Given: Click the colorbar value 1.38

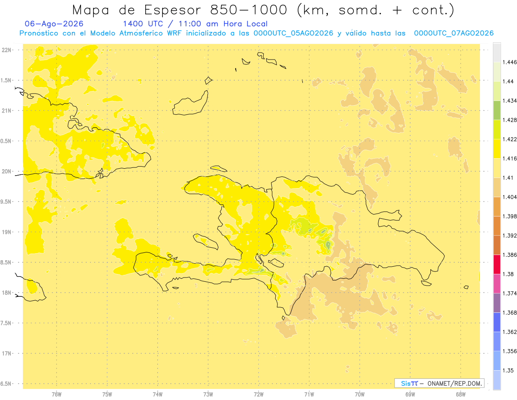Looking at the screenshot, I should coord(508,274).
